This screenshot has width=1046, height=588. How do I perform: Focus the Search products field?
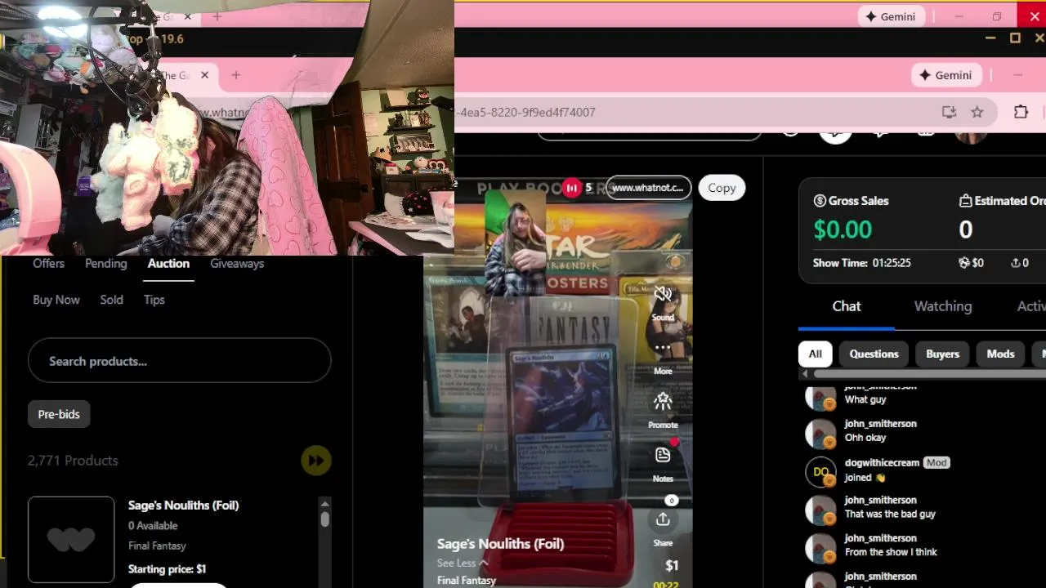click(x=179, y=361)
